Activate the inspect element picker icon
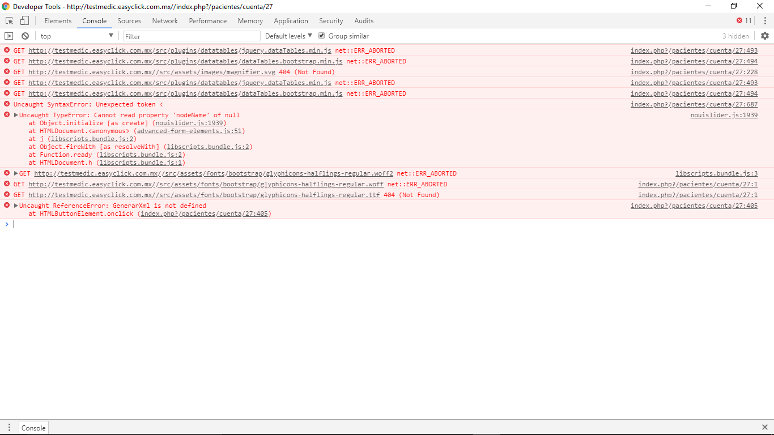This screenshot has height=435, width=774. pyautogui.click(x=10, y=21)
